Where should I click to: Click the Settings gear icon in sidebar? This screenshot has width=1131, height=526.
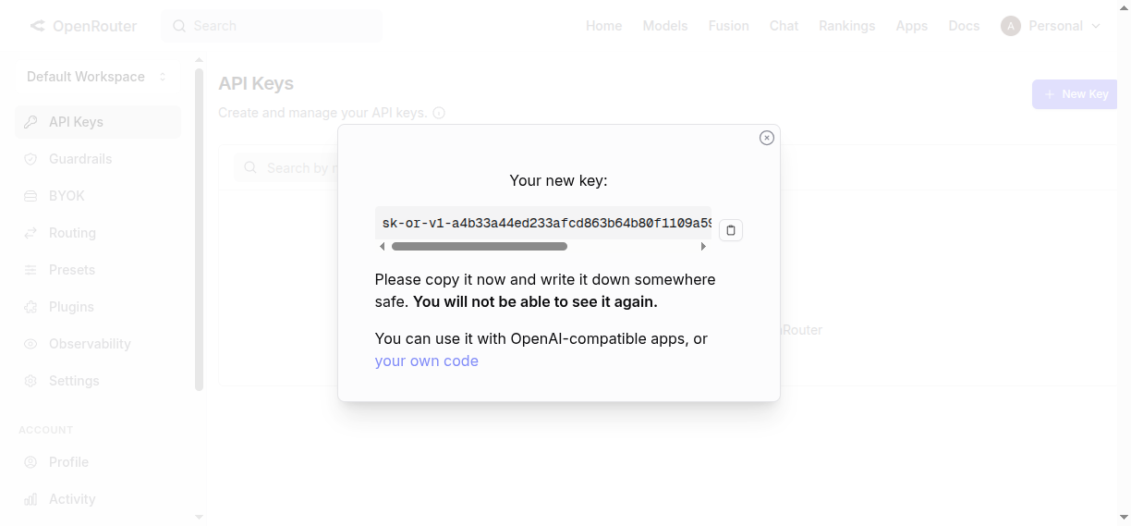[30, 381]
